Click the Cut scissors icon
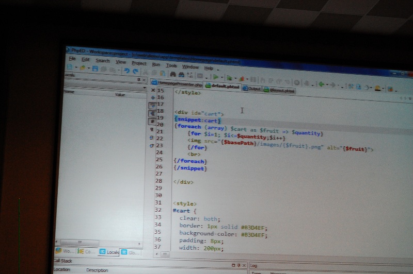The height and width of the screenshot is (274, 413). click(145, 72)
